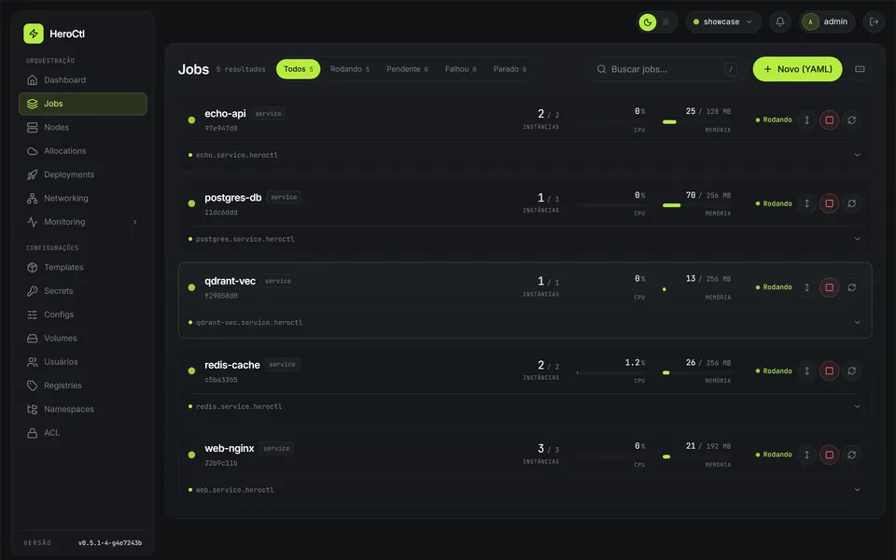Open the postgres-db job name
Screen dimensions: 896x560
point(233,198)
